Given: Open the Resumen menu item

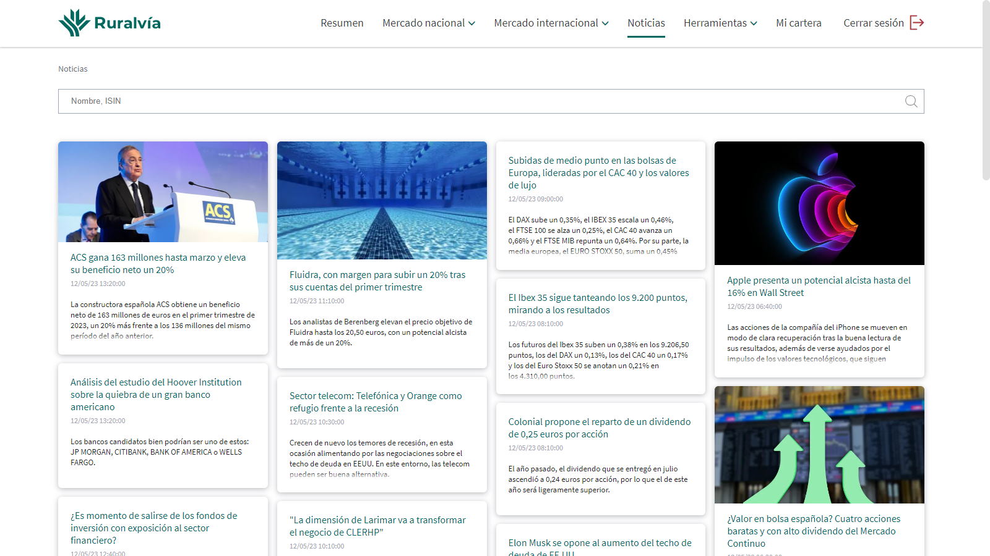Looking at the screenshot, I should click(x=342, y=23).
